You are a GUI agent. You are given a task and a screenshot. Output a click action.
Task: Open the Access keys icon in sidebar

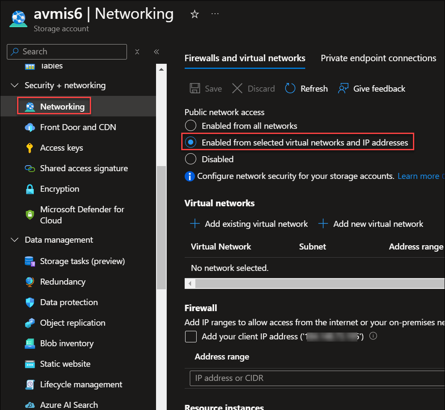click(29, 148)
